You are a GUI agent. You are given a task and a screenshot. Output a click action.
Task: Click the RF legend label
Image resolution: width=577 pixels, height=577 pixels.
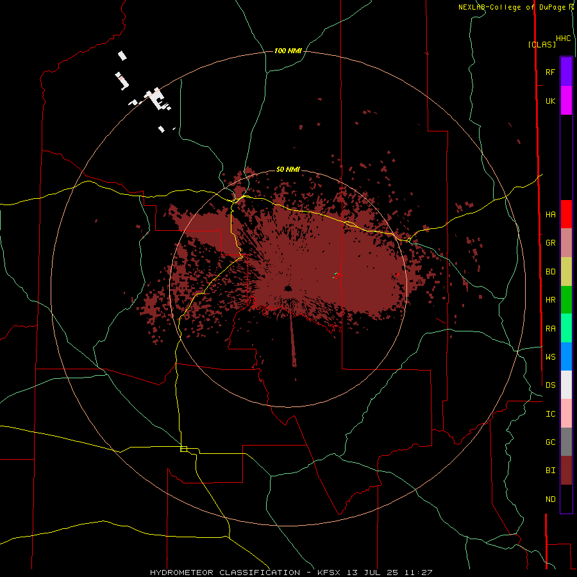tap(550, 72)
